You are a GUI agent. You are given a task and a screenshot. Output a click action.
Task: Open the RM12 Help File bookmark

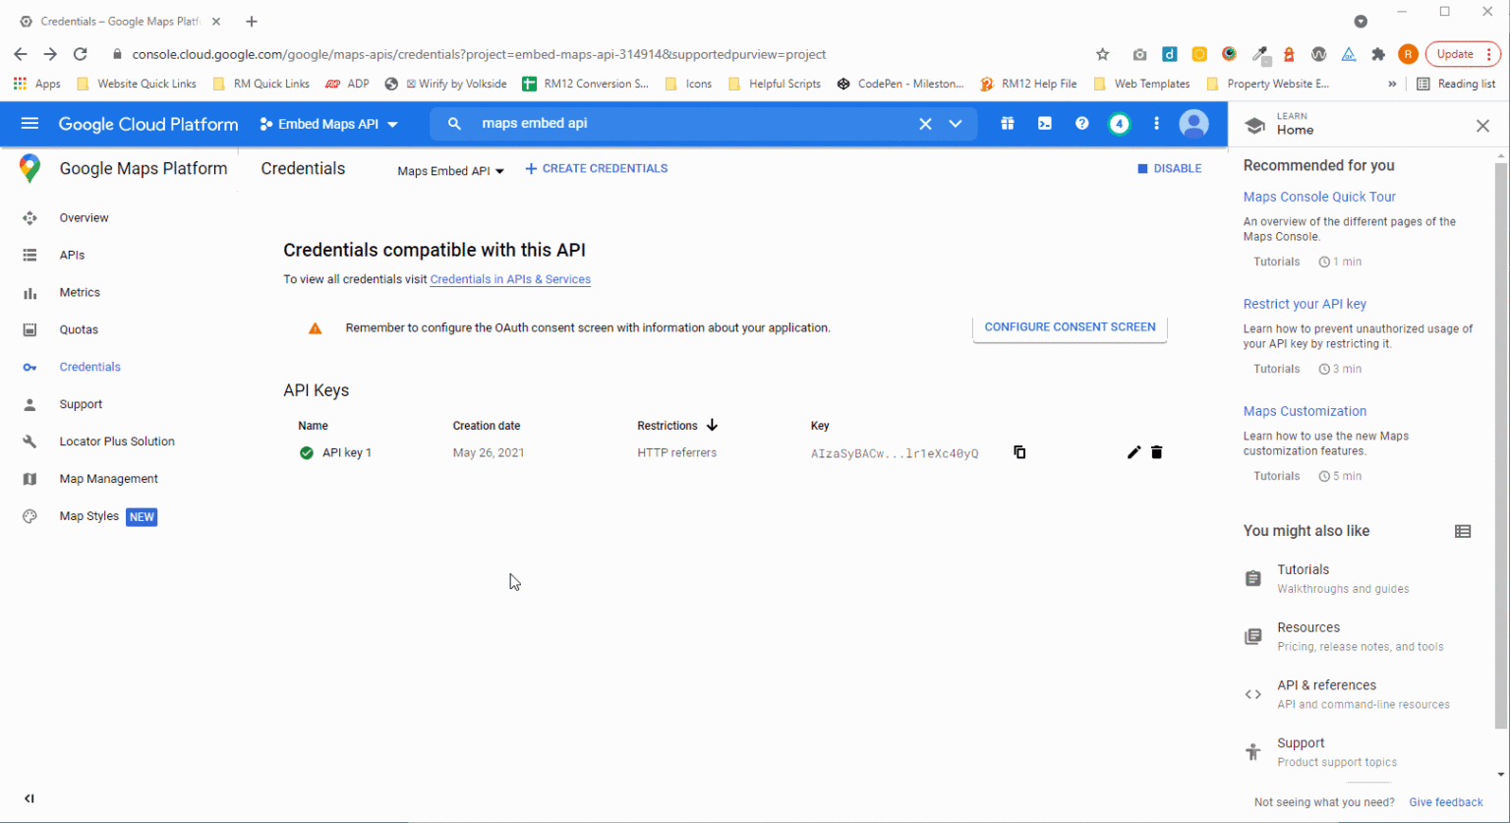pyautogui.click(x=1028, y=84)
